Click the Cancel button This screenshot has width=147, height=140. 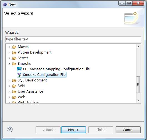128,130
